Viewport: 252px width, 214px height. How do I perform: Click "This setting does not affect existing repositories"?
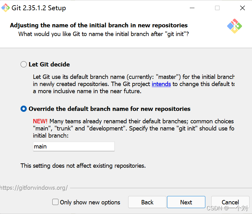(x=83, y=166)
